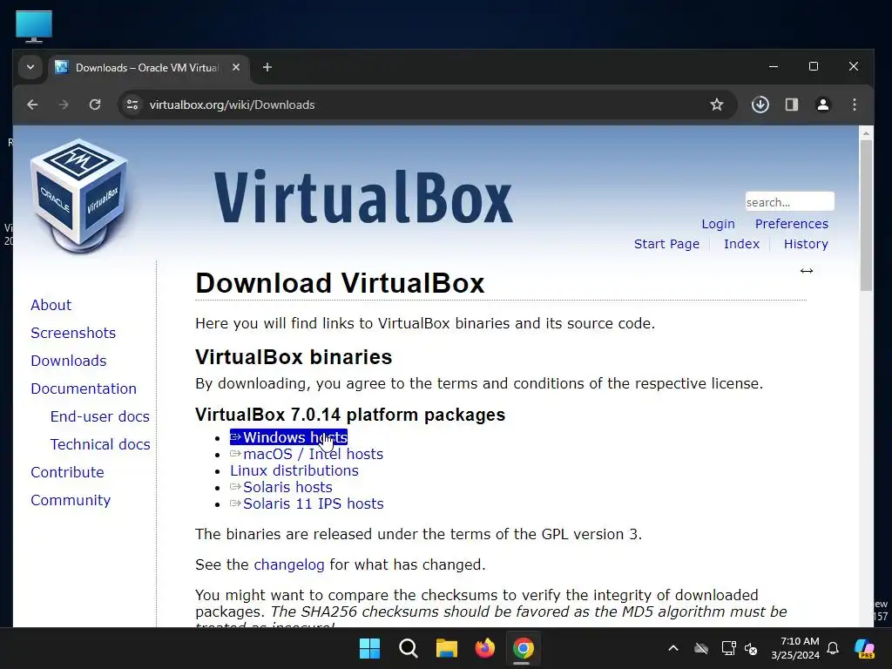Click the desktop monitor icon
The image size is (892, 669).
[x=34, y=26]
